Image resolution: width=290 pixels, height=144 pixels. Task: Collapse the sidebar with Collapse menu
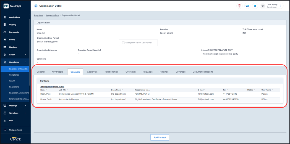15,130
